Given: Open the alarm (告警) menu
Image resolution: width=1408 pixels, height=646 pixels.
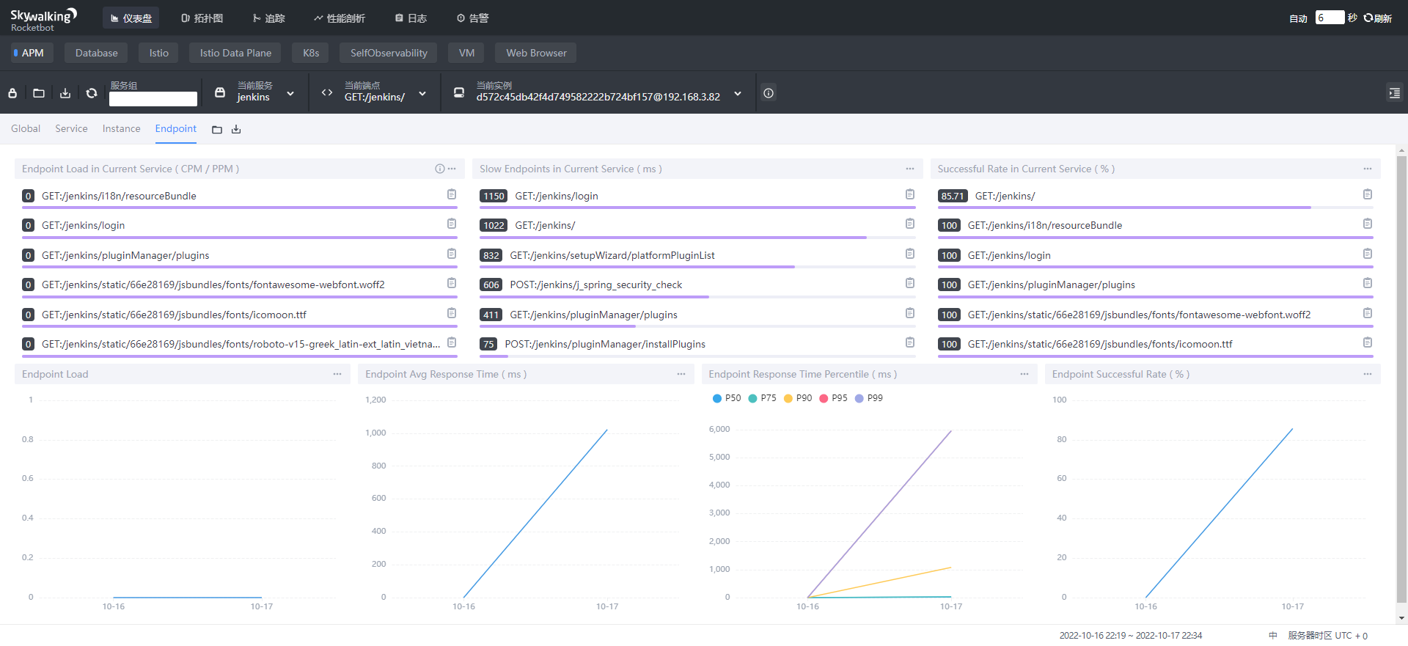Looking at the screenshot, I should tap(472, 18).
